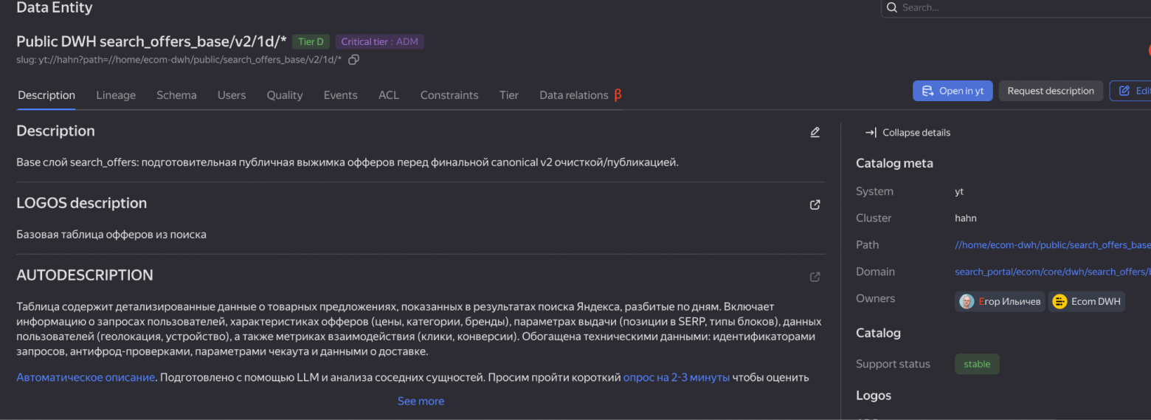Click the Support status label
The width and height of the screenshot is (1151, 420).
tap(893, 364)
